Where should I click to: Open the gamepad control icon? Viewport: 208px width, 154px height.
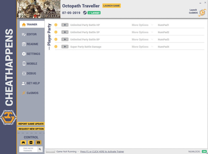click(23, 142)
